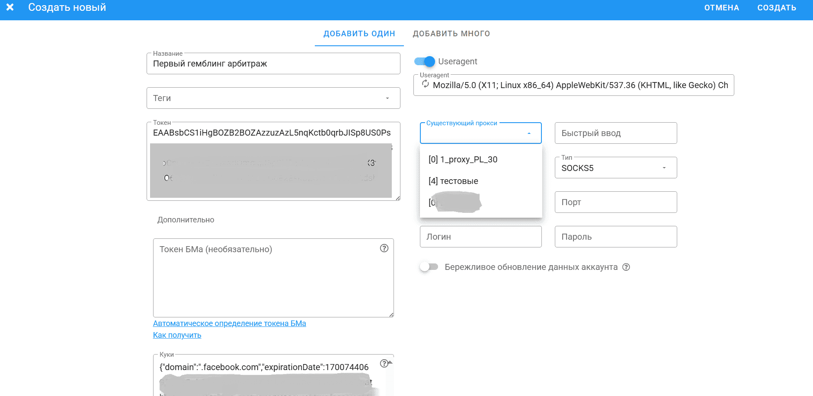813x396 pixels.
Task: Open the Тип SOCKS5 dropdown
Action: (x=664, y=168)
